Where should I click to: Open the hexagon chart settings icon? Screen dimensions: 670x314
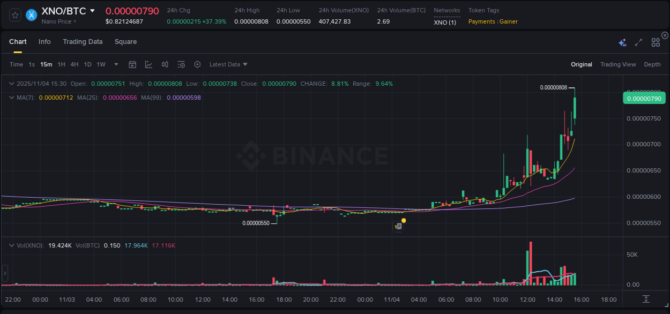click(197, 64)
